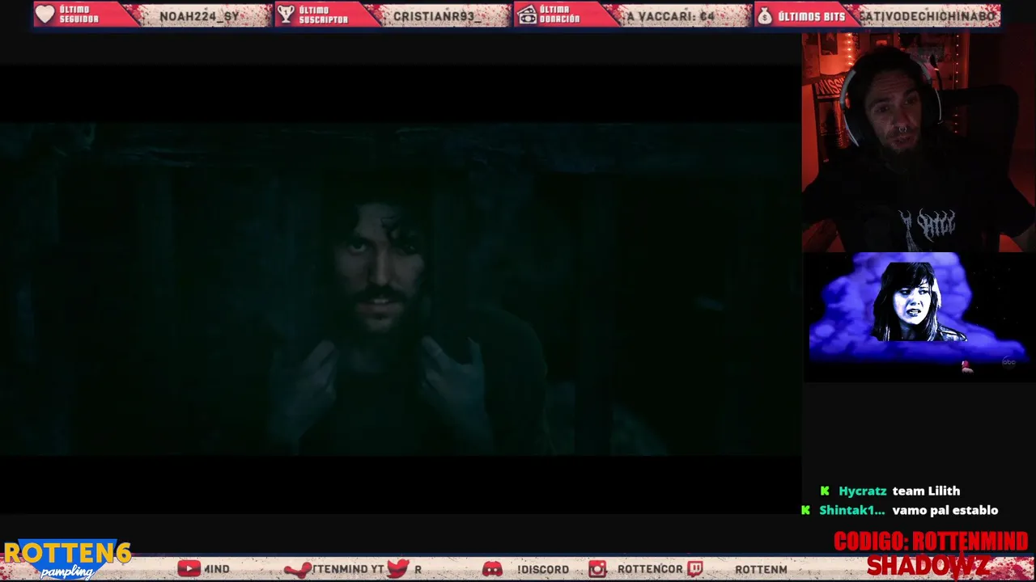The width and height of the screenshot is (1036, 582).
Task: Click the donation text A VACCARI: €4
Action: click(x=671, y=16)
